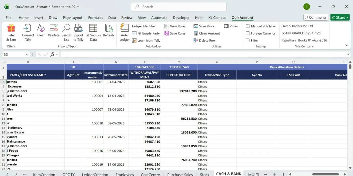The image size is (353, 176).
Task: Open the Refer & Earn gift icon
Action: [11, 28]
